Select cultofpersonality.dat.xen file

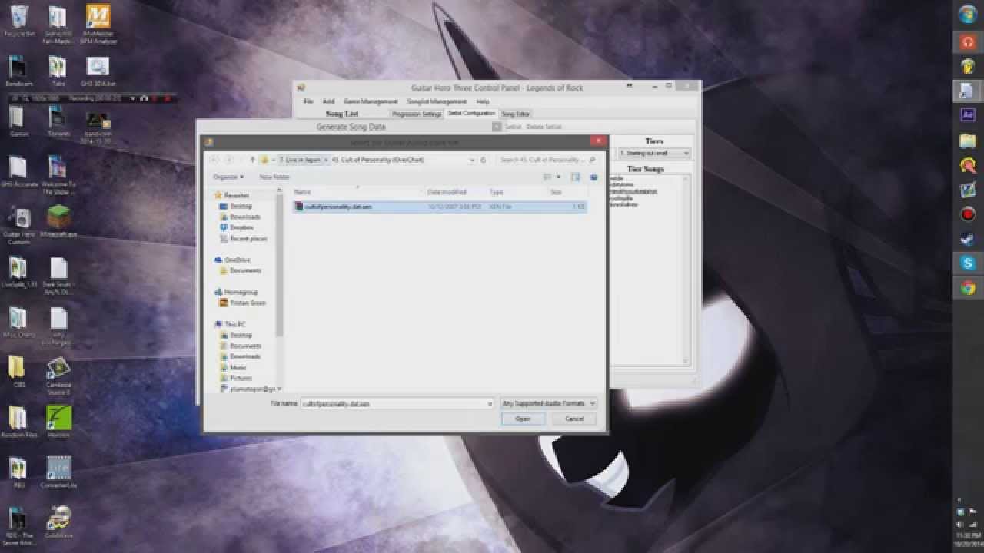point(439,207)
